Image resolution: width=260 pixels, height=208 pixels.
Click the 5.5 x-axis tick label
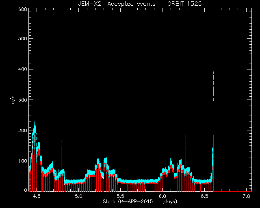(121, 196)
